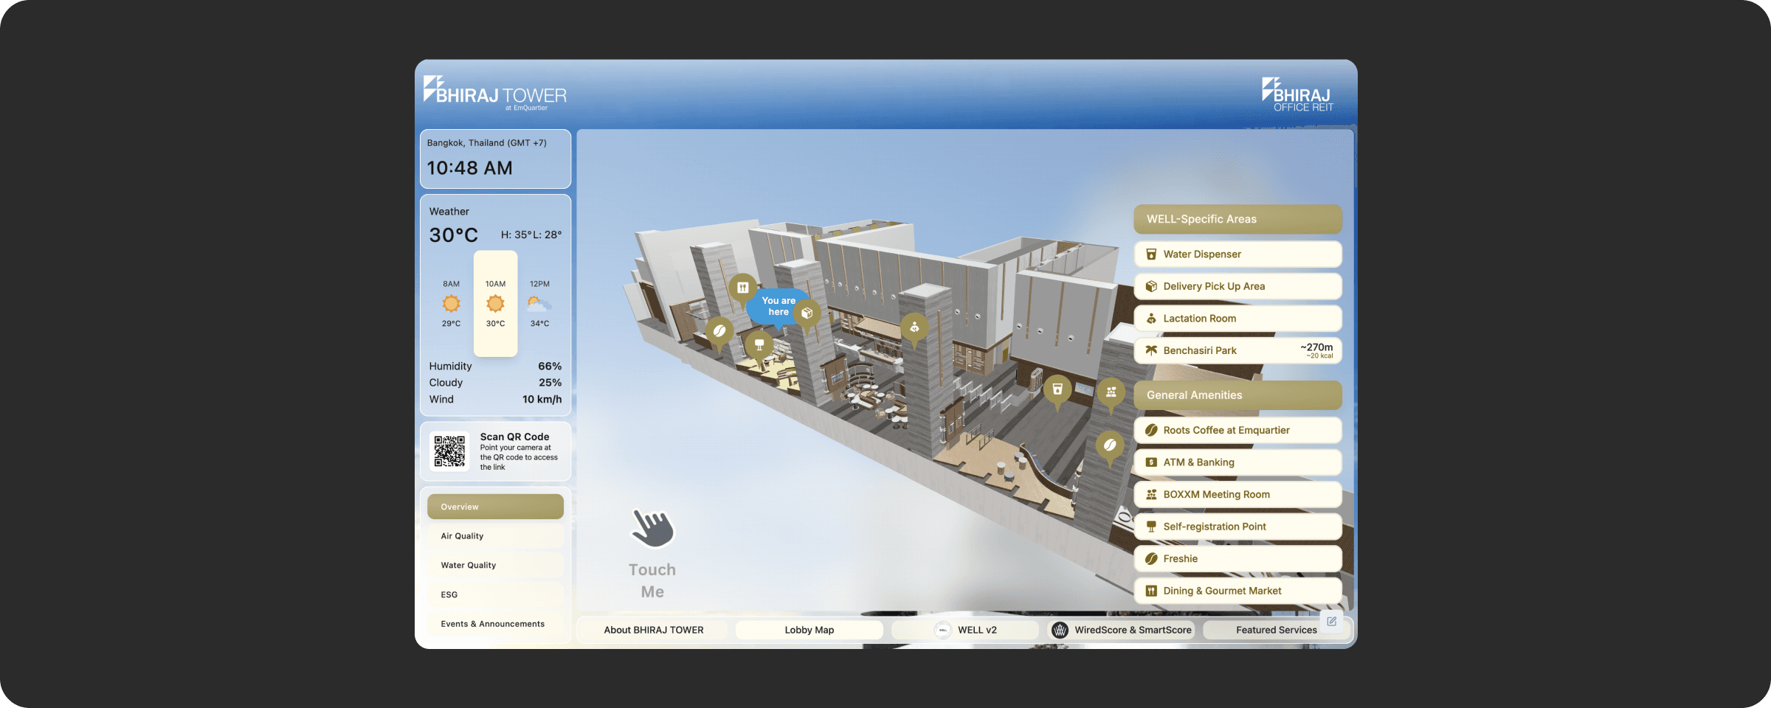The width and height of the screenshot is (1771, 708).
Task: Click the 29°C temperature under 8AM
Action: click(451, 324)
